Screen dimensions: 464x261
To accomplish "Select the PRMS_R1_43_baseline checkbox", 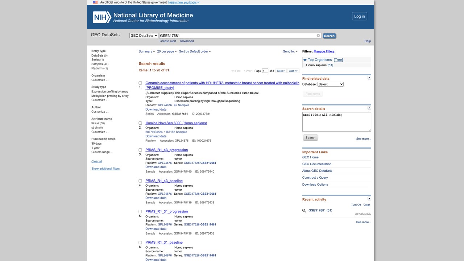I will click(140, 181).
